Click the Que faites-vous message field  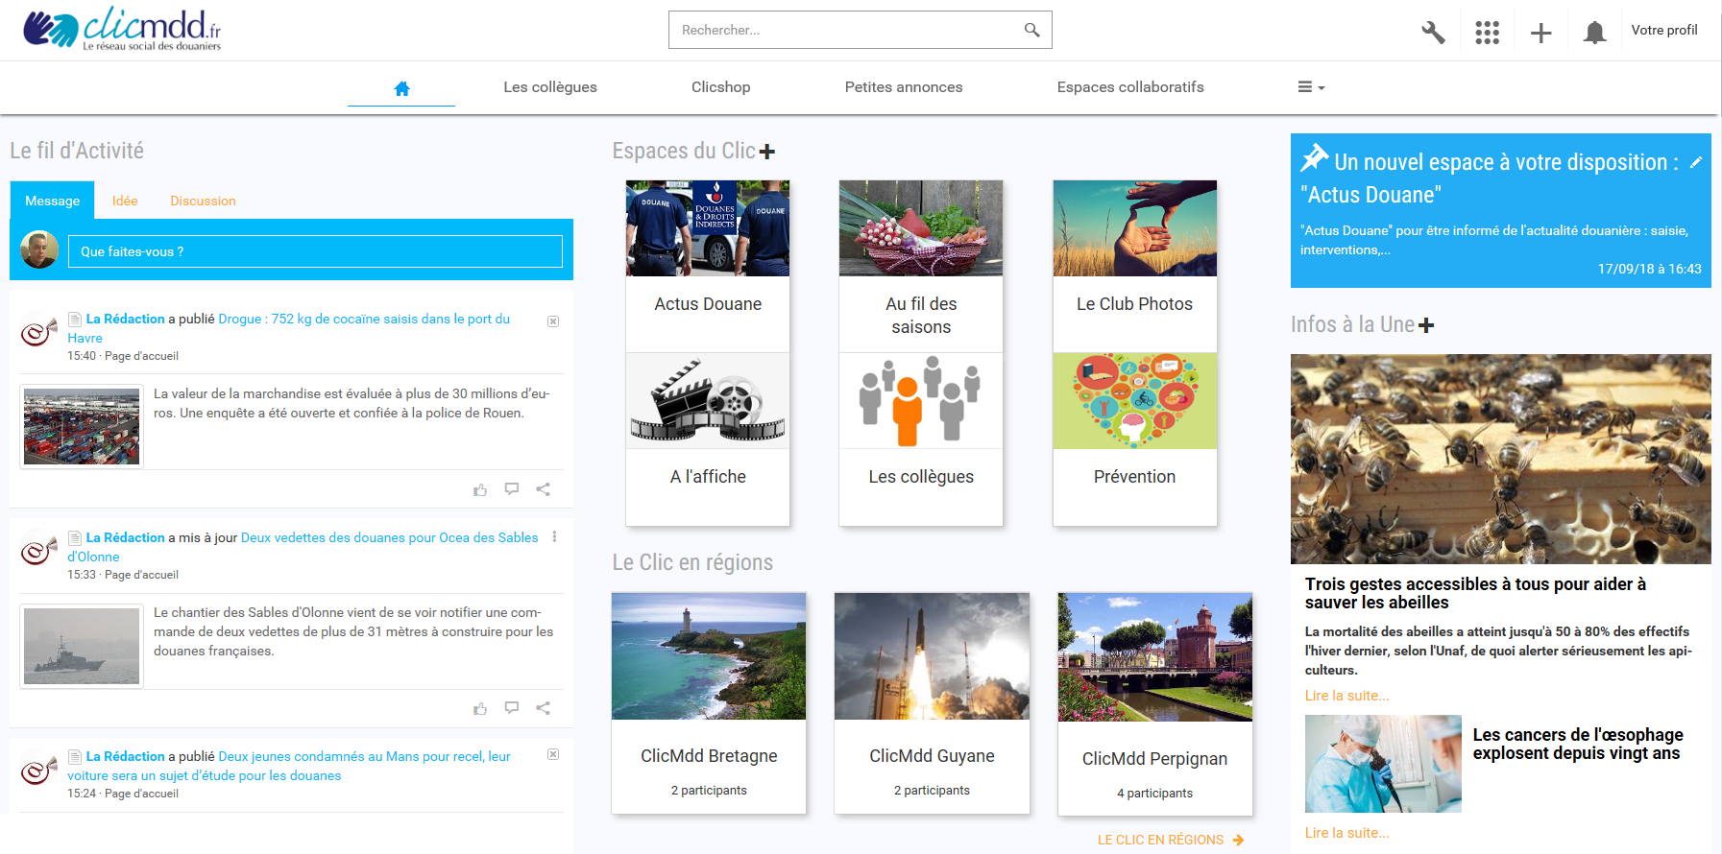coord(315,251)
